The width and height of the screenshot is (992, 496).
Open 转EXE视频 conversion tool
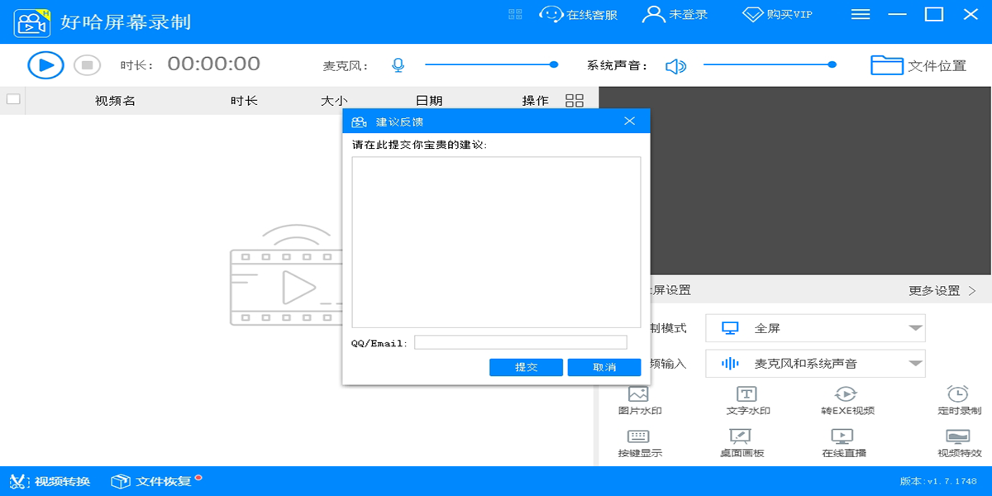[x=847, y=401]
